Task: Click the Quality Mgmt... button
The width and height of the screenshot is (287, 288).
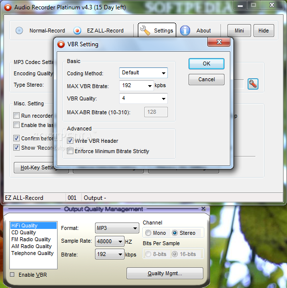Action: point(165,273)
